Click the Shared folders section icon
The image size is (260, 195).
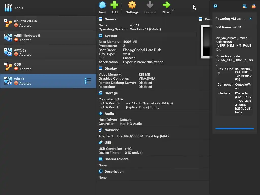[100, 159]
